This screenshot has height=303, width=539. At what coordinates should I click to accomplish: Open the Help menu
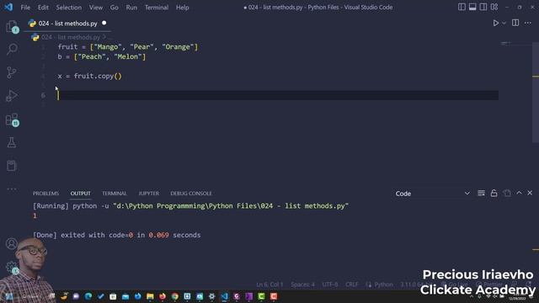[x=182, y=8]
